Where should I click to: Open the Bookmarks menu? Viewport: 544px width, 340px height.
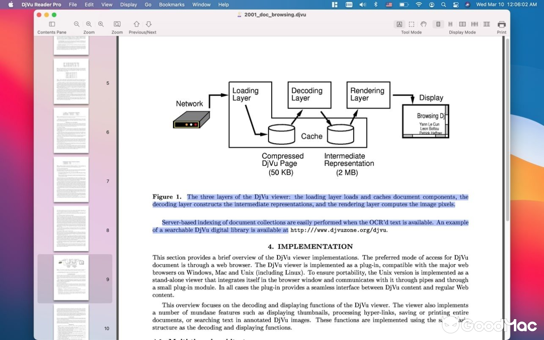point(172,5)
